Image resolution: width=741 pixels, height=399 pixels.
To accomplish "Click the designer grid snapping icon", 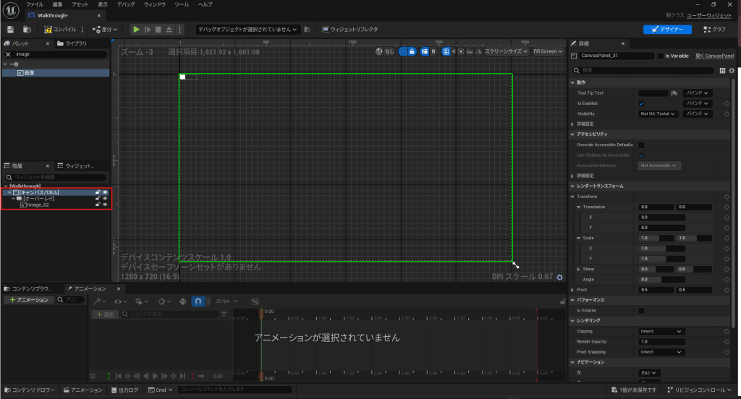I will [x=444, y=51].
